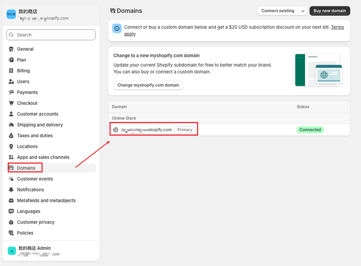The height and width of the screenshot is (266, 361).
Task: Open the Billing settings
Action: point(25,71)
